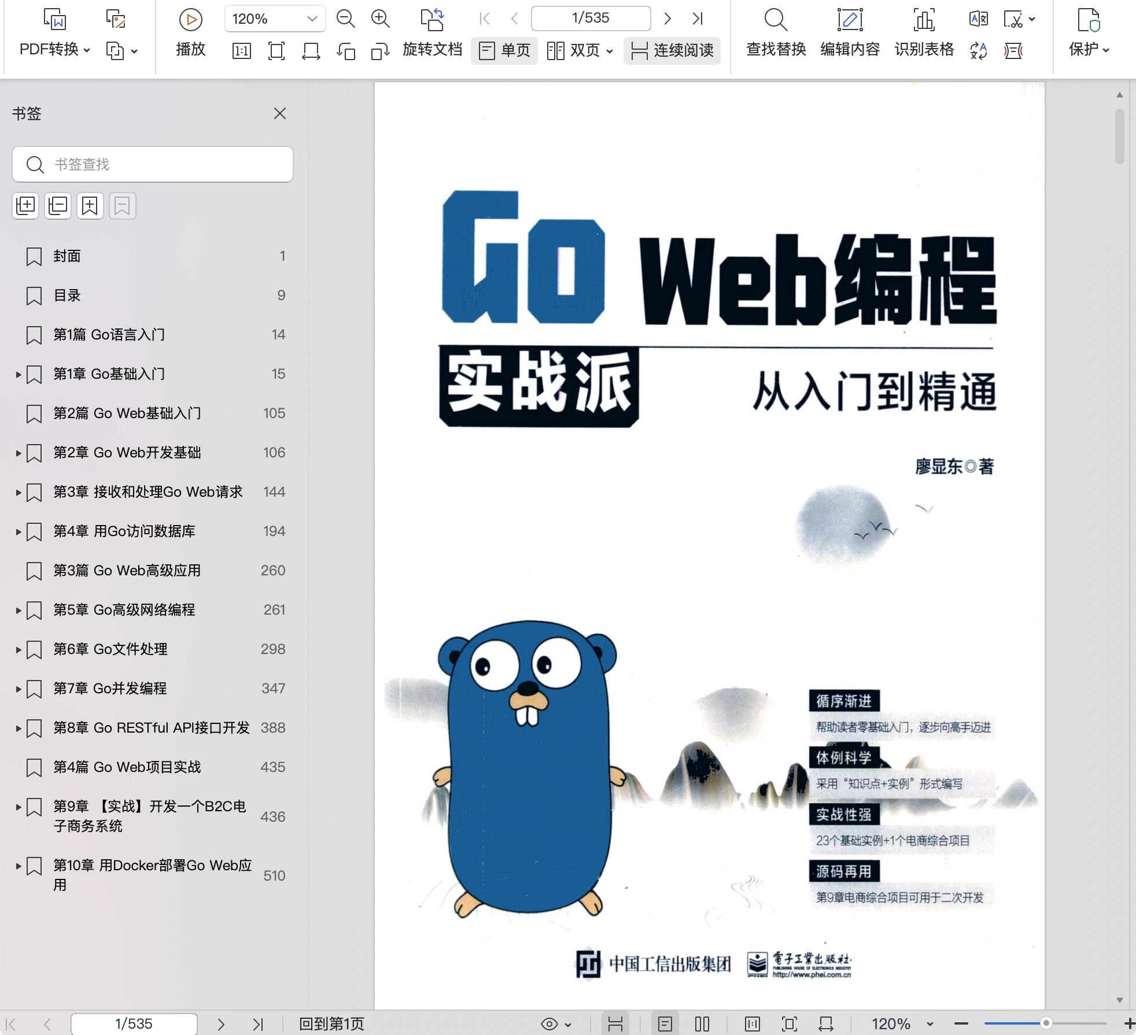This screenshot has width=1136, height=1035.
Task: Open the 120% zoom combo box in the toolbar
Action: point(275,19)
